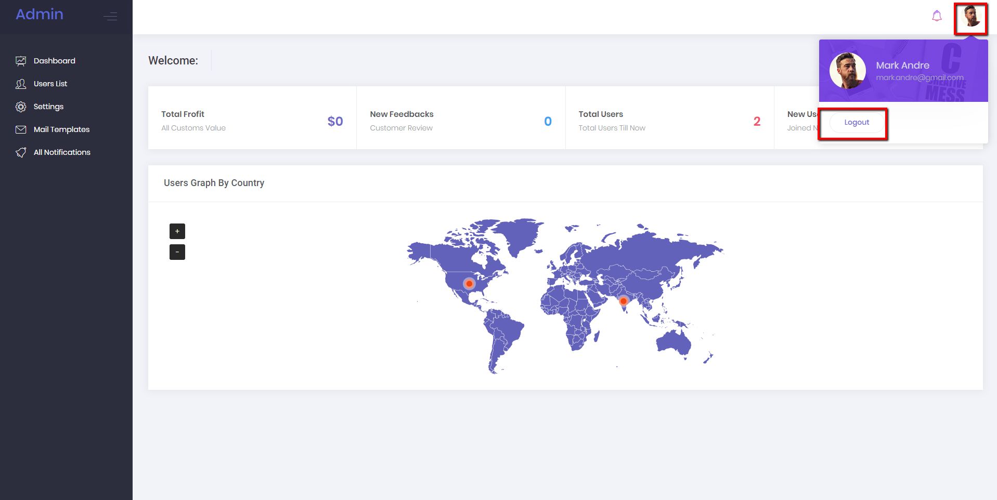The width and height of the screenshot is (997, 500).
Task: Click the Users List people icon
Action: [x=21, y=84]
